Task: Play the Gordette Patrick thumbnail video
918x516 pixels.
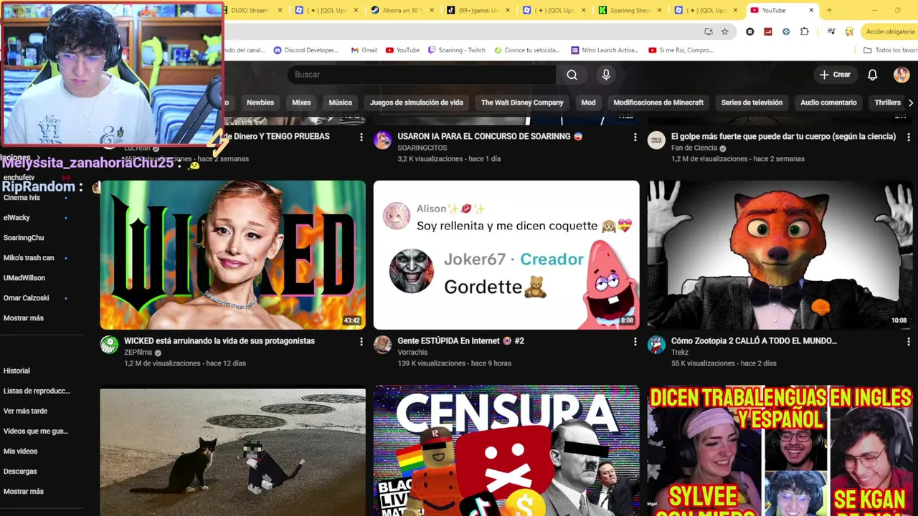Action: point(506,255)
